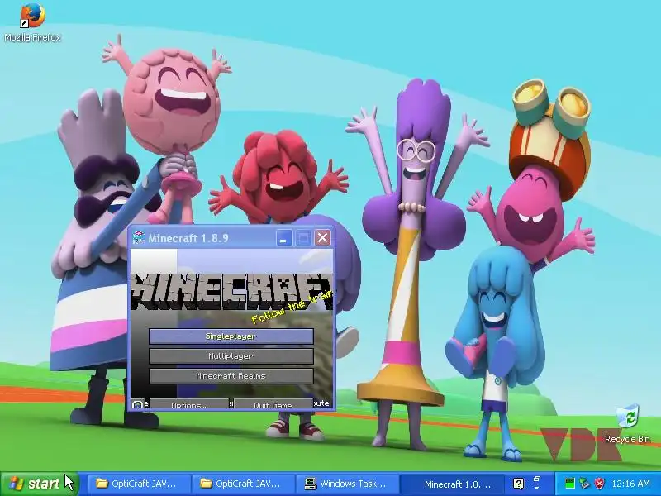The image size is (661, 496).
Task: Click the Minecraft window title bar icon
Action: coord(138,238)
